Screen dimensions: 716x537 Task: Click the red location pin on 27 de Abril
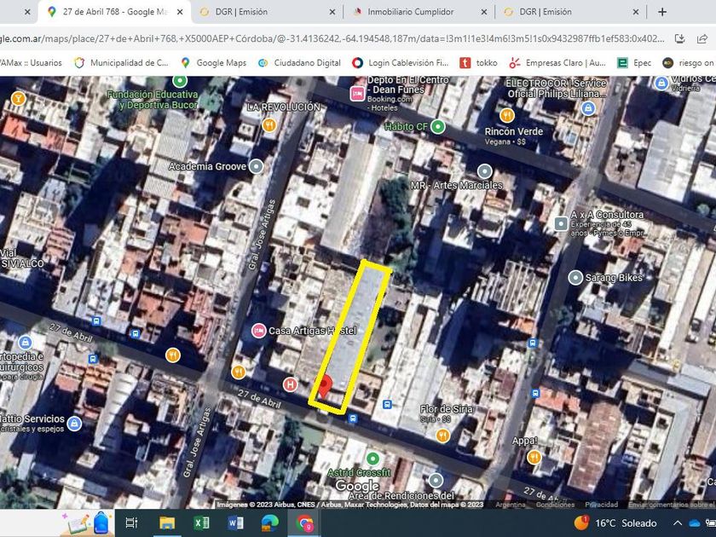[x=325, y=385]
